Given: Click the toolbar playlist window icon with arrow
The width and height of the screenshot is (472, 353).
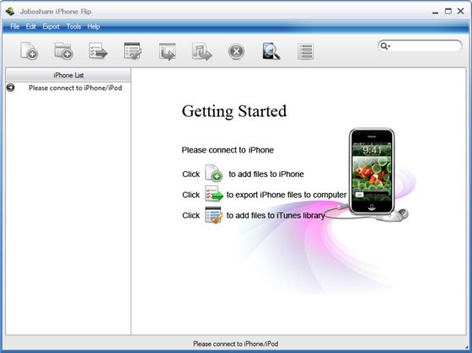Looking at the screenshot, I should click(x=168, y=51).
